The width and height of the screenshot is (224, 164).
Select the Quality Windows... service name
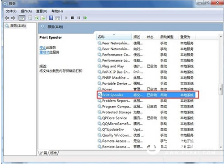[x=117, y=135]
